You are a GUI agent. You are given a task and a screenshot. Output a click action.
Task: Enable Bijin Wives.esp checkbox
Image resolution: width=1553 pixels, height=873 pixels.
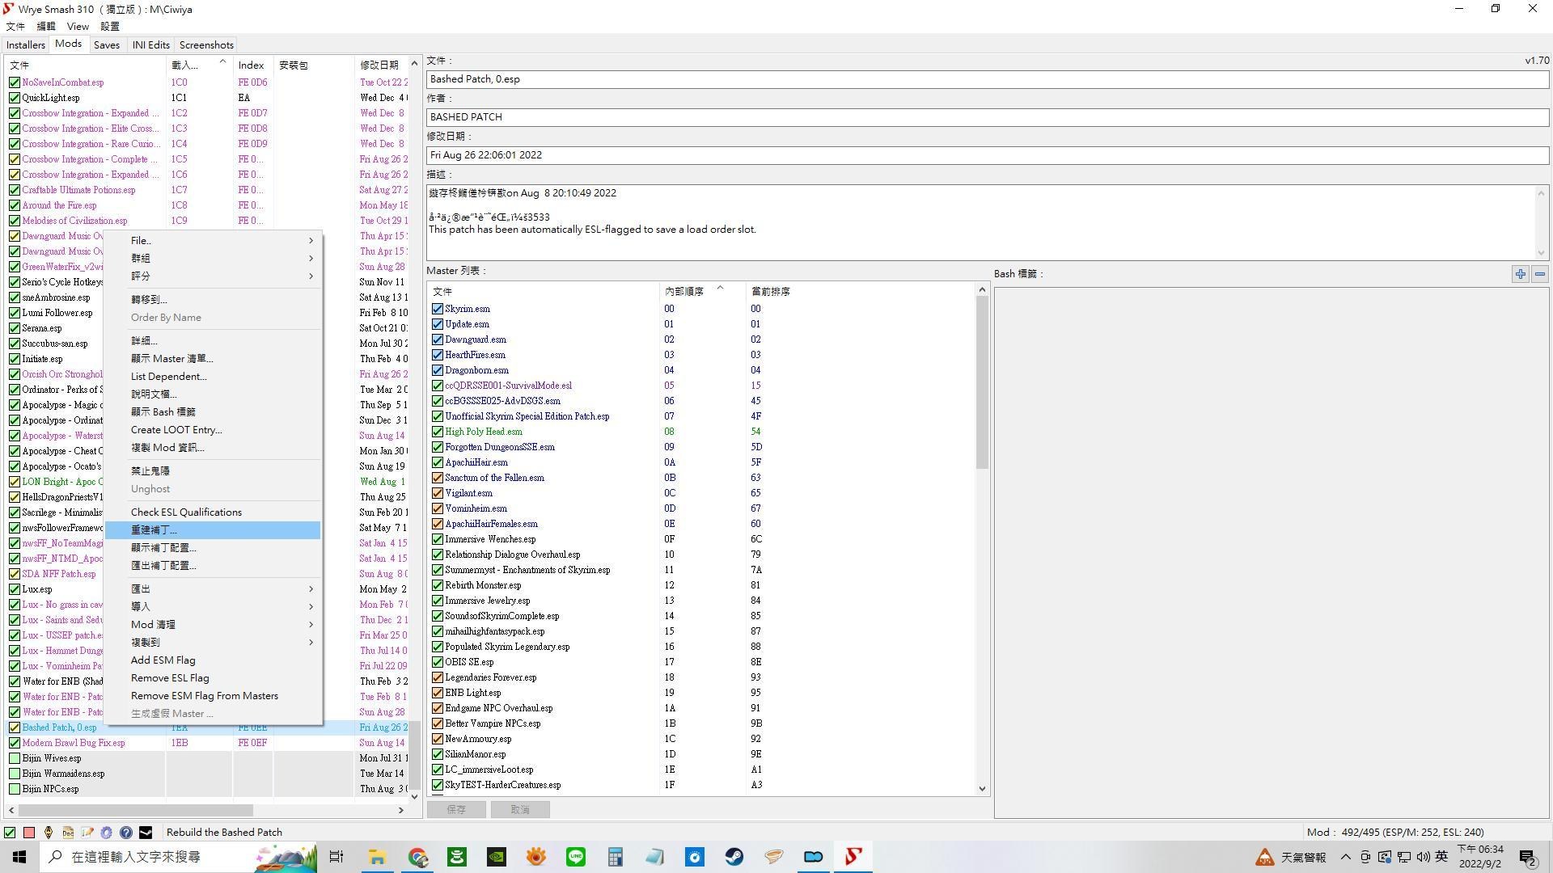click(x=15, y=758)
